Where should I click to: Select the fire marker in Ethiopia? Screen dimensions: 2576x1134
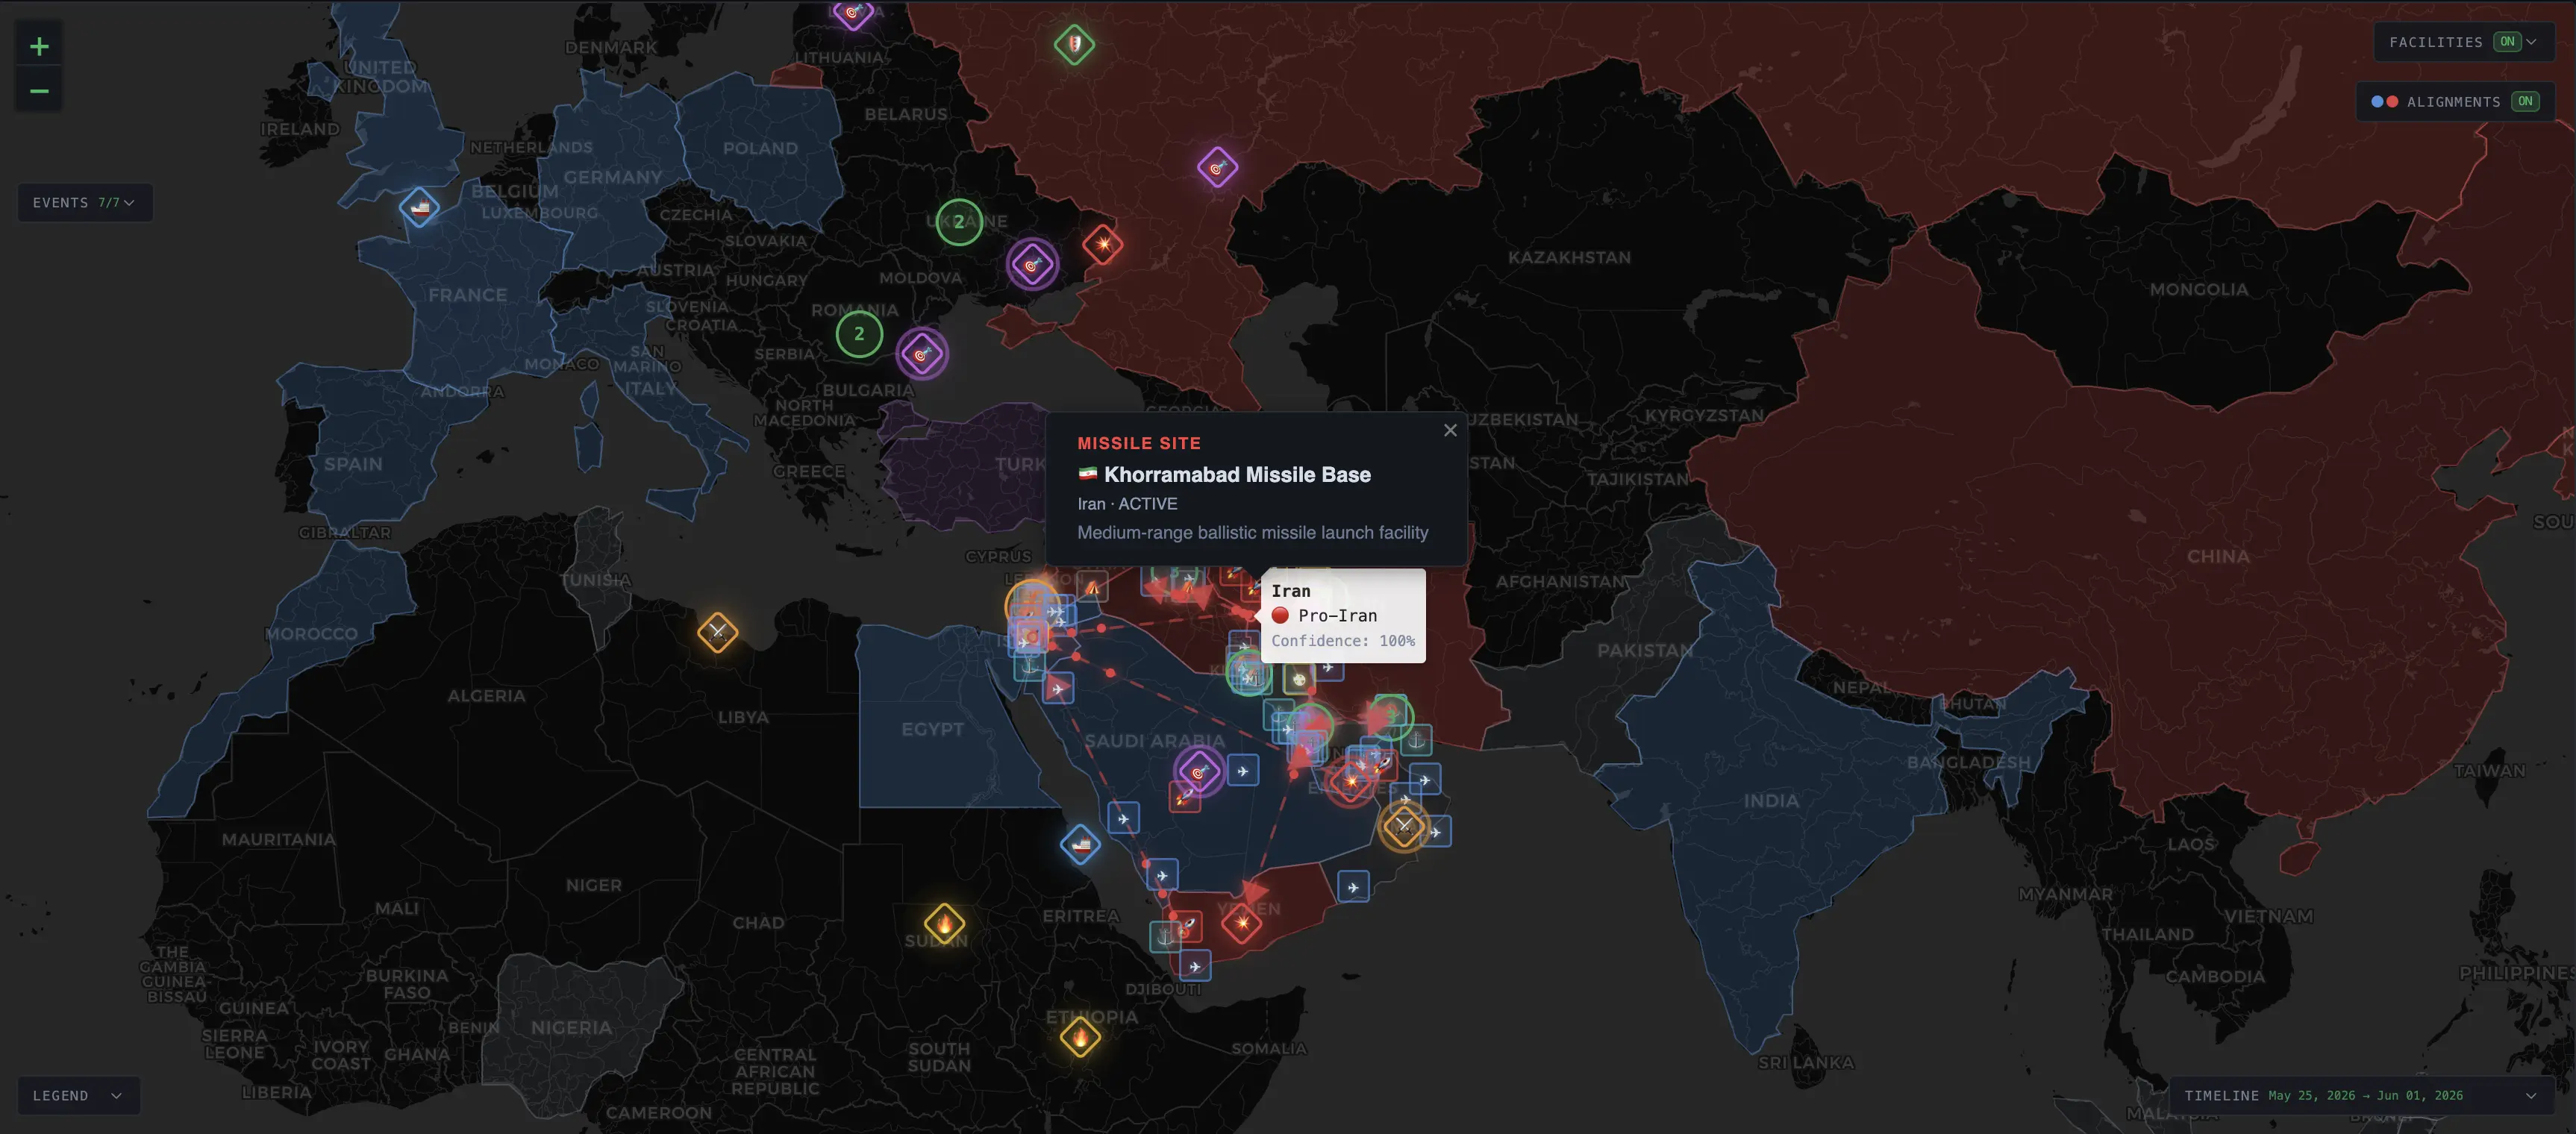click(1080, 1037)
